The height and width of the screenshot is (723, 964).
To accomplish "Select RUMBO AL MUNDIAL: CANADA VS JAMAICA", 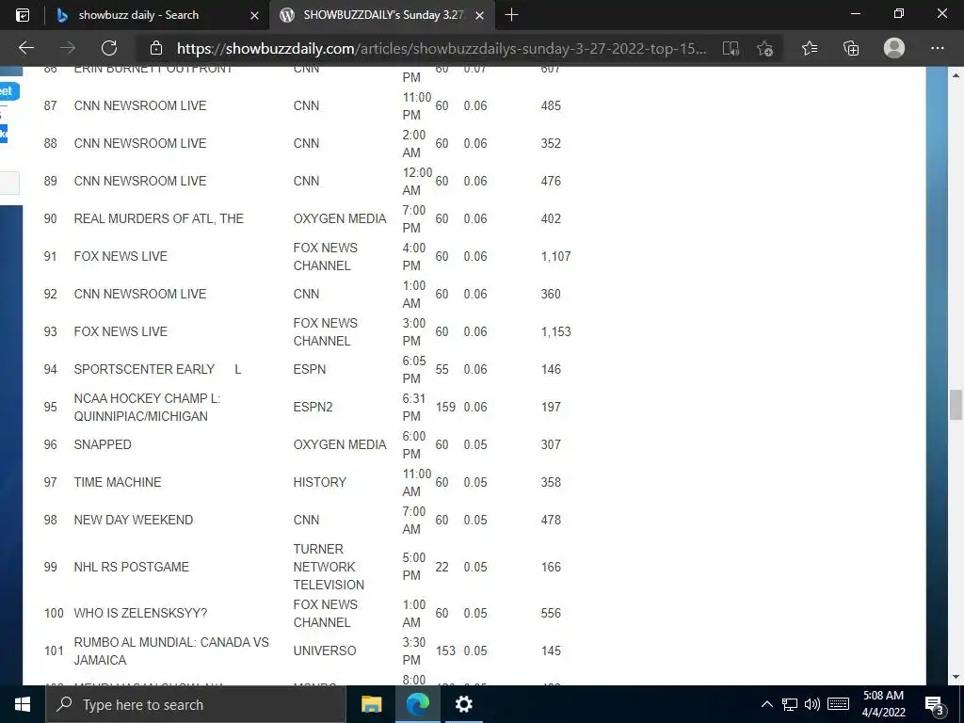I will tap(171, 651).
